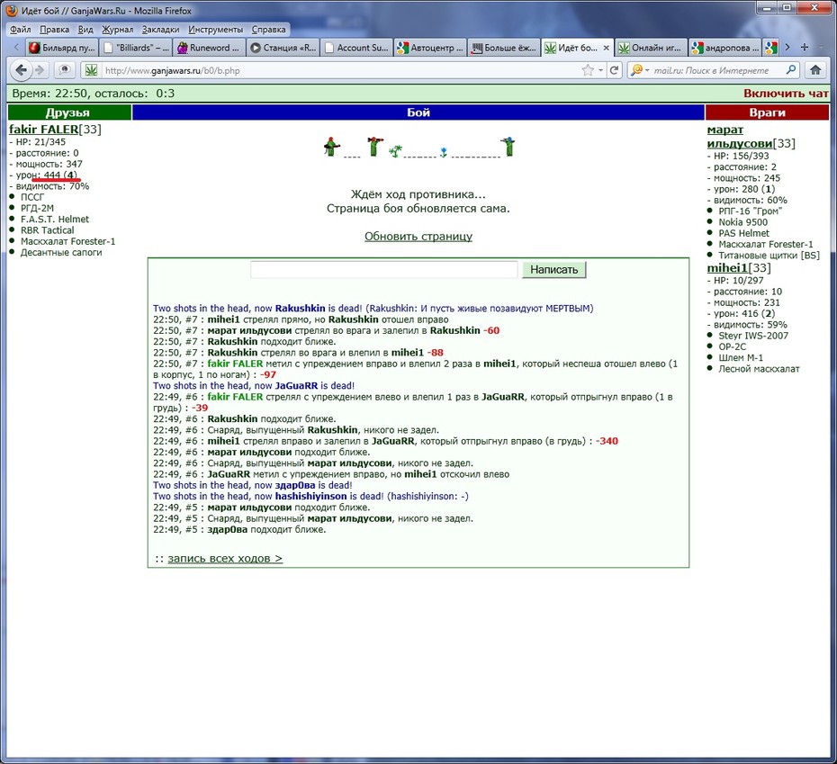
Task: Click the cannabis leaf favicon in the address bar
Action: click(x=91, y=70)
